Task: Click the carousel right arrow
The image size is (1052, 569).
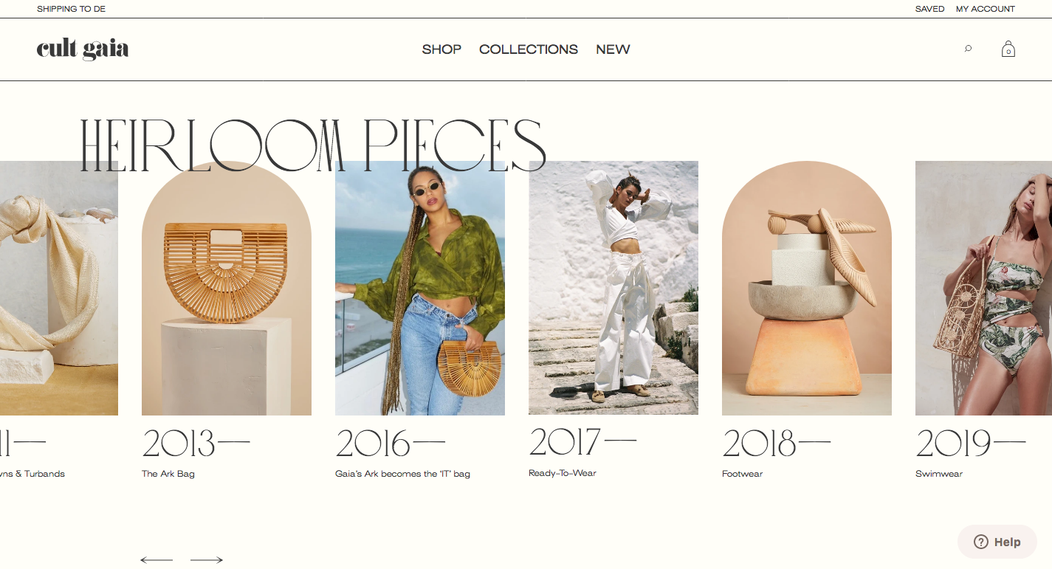Action: coord(207,560)
